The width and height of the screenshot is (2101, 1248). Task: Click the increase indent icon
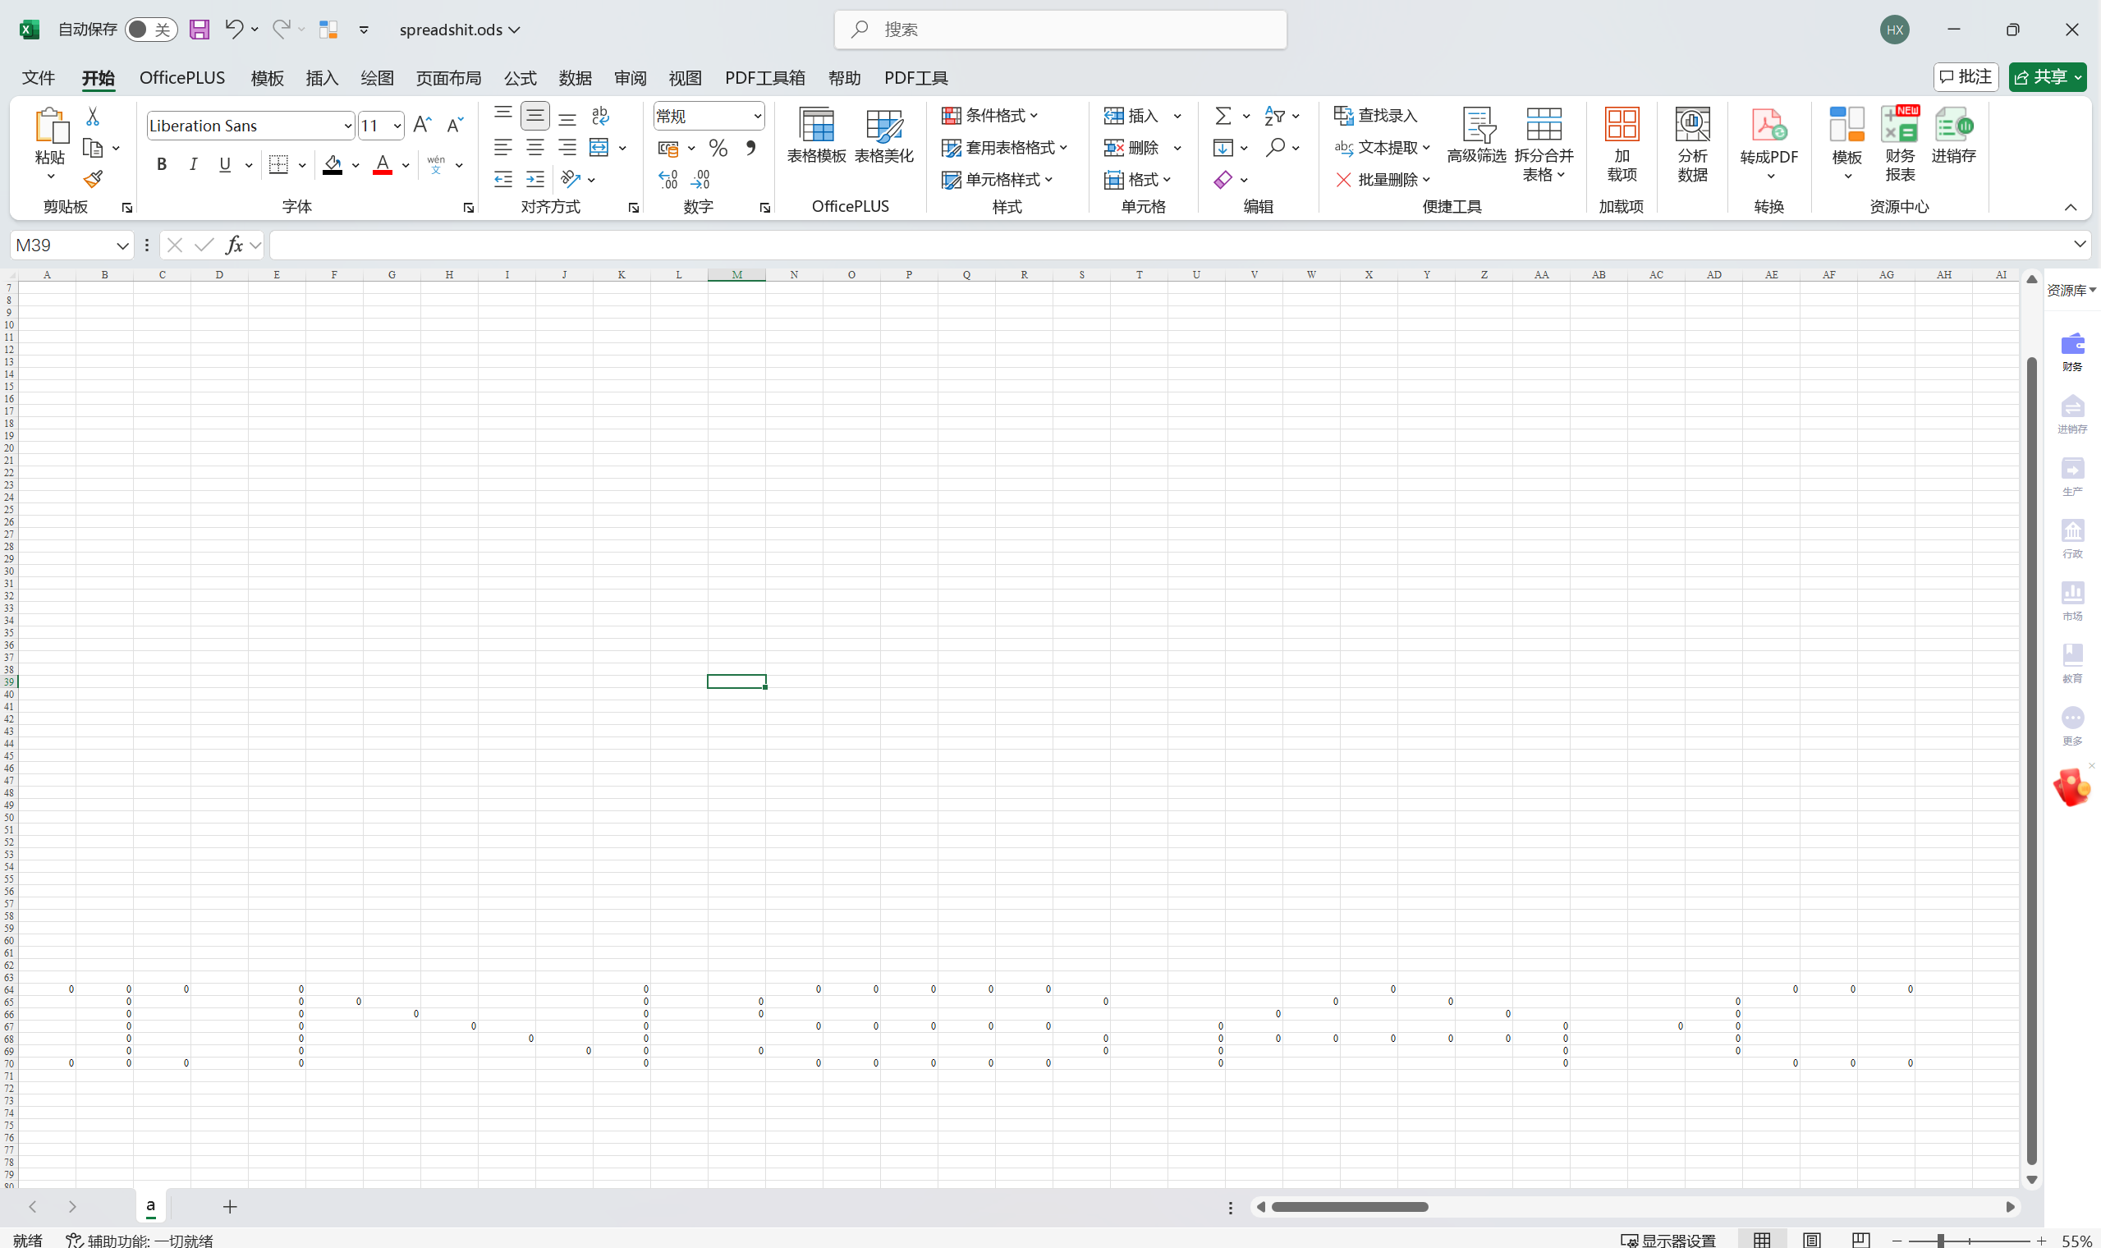click(534, 179)
